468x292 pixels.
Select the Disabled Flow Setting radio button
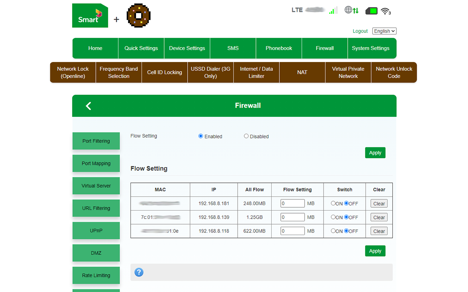pyautogui.click(x=246, y=136)
